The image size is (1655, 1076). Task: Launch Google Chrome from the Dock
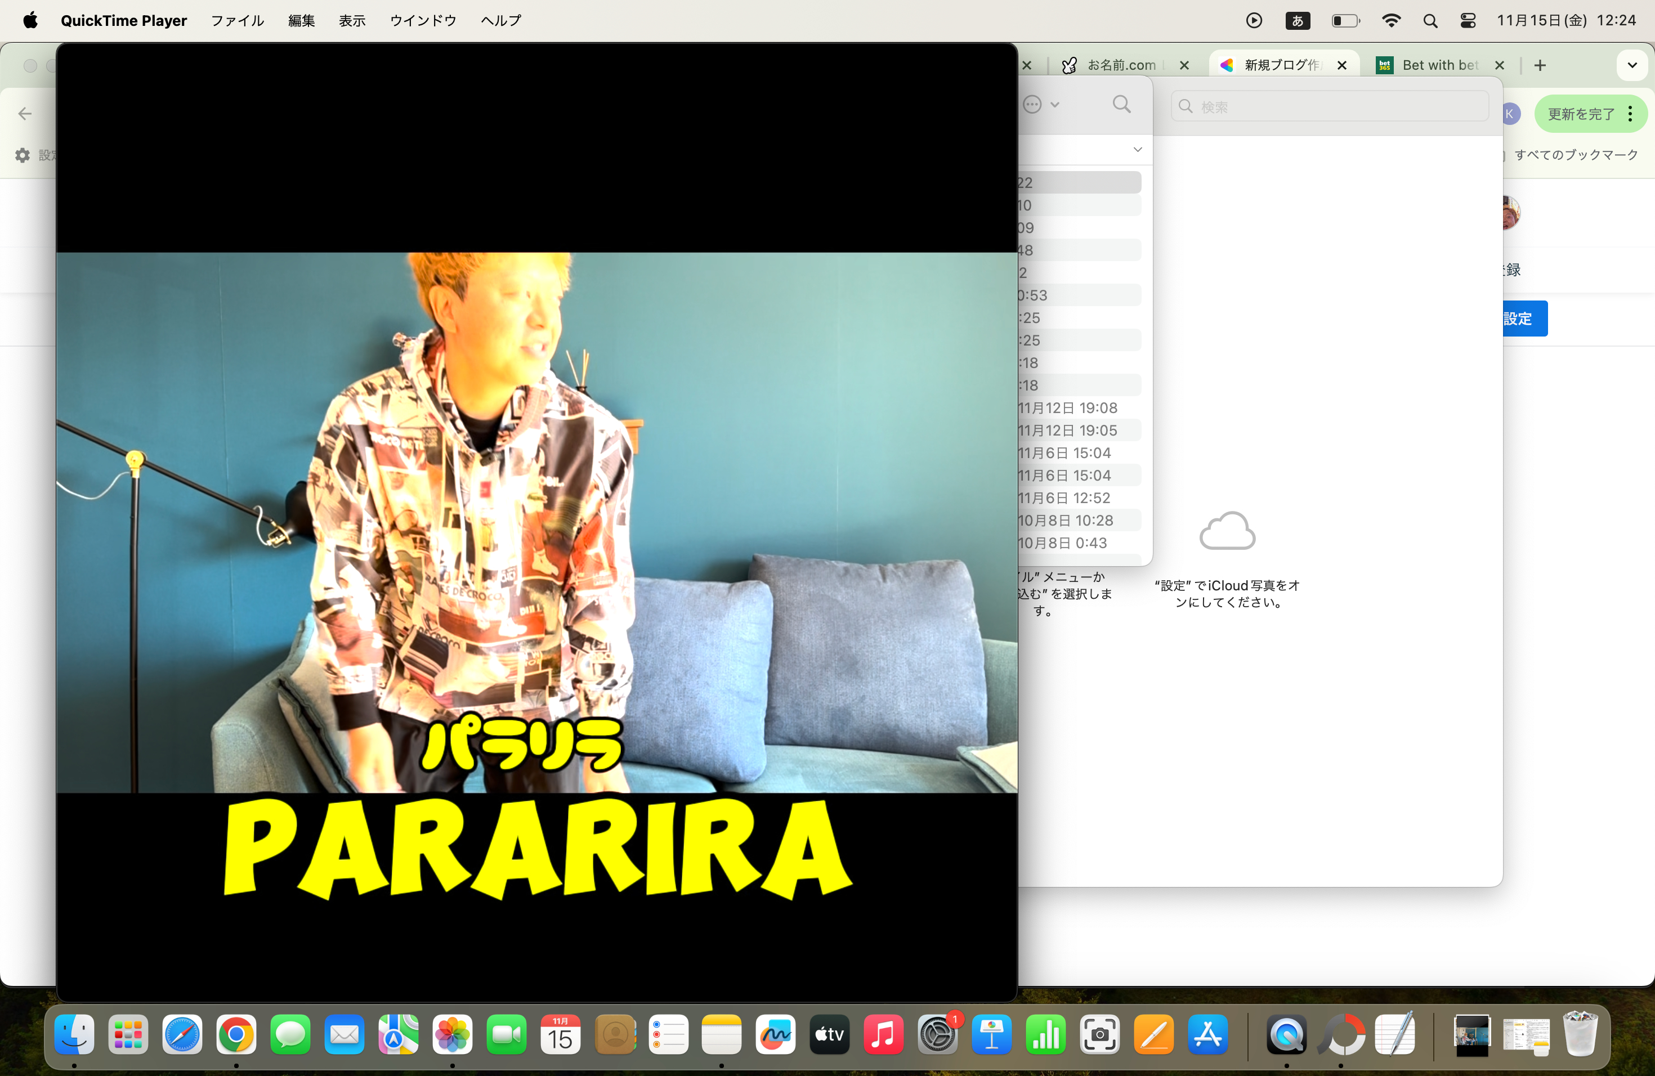coord(236,1034)
